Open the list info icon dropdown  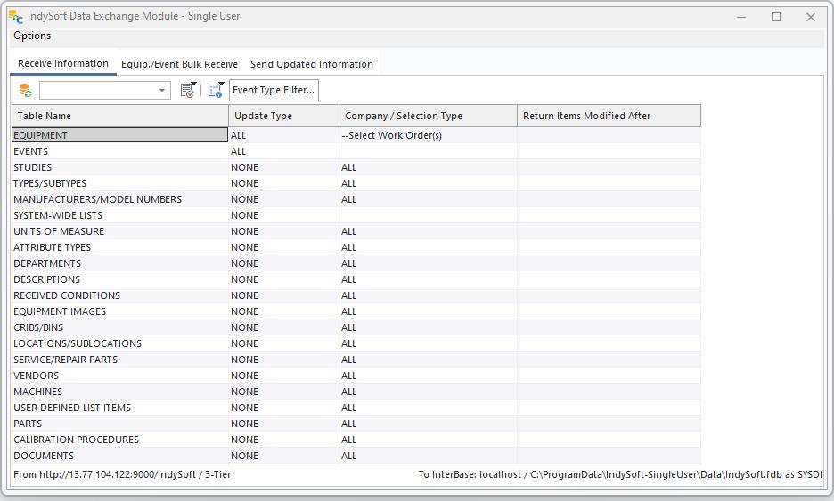tap(216, 90)
